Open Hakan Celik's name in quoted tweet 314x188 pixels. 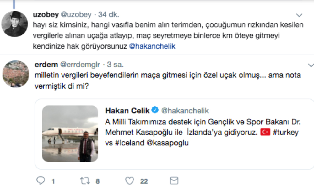(127, 111)
